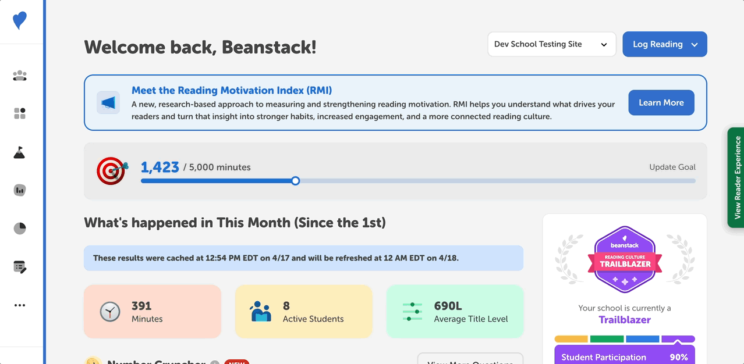
Task: Expand the Log Reading dropdown arrow
Action: point(693,44)
